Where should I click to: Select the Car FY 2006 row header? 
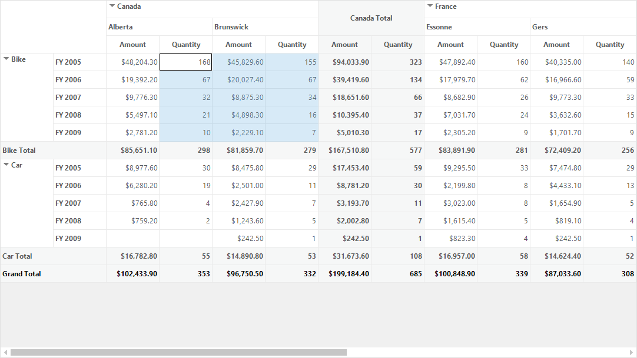pos(79,185)
